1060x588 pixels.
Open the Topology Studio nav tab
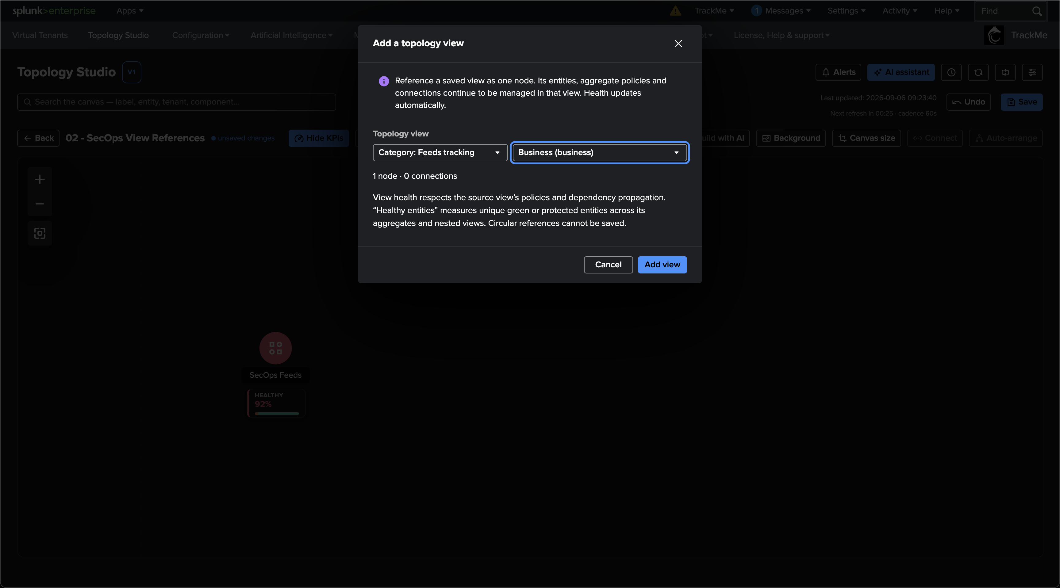(x=118, y=35)
